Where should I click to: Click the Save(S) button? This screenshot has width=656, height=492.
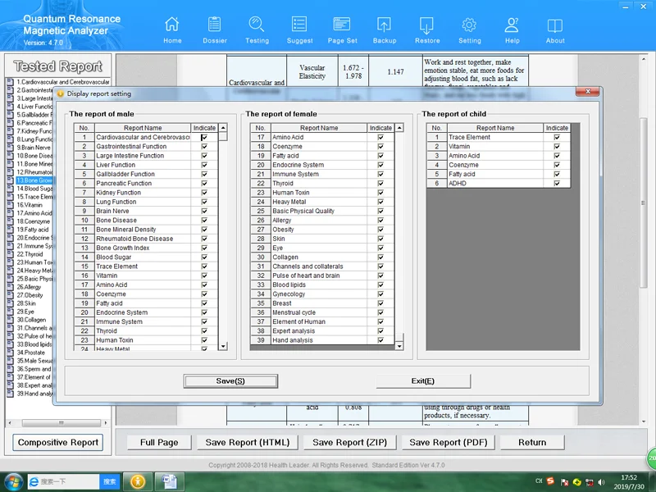[230, 381]
